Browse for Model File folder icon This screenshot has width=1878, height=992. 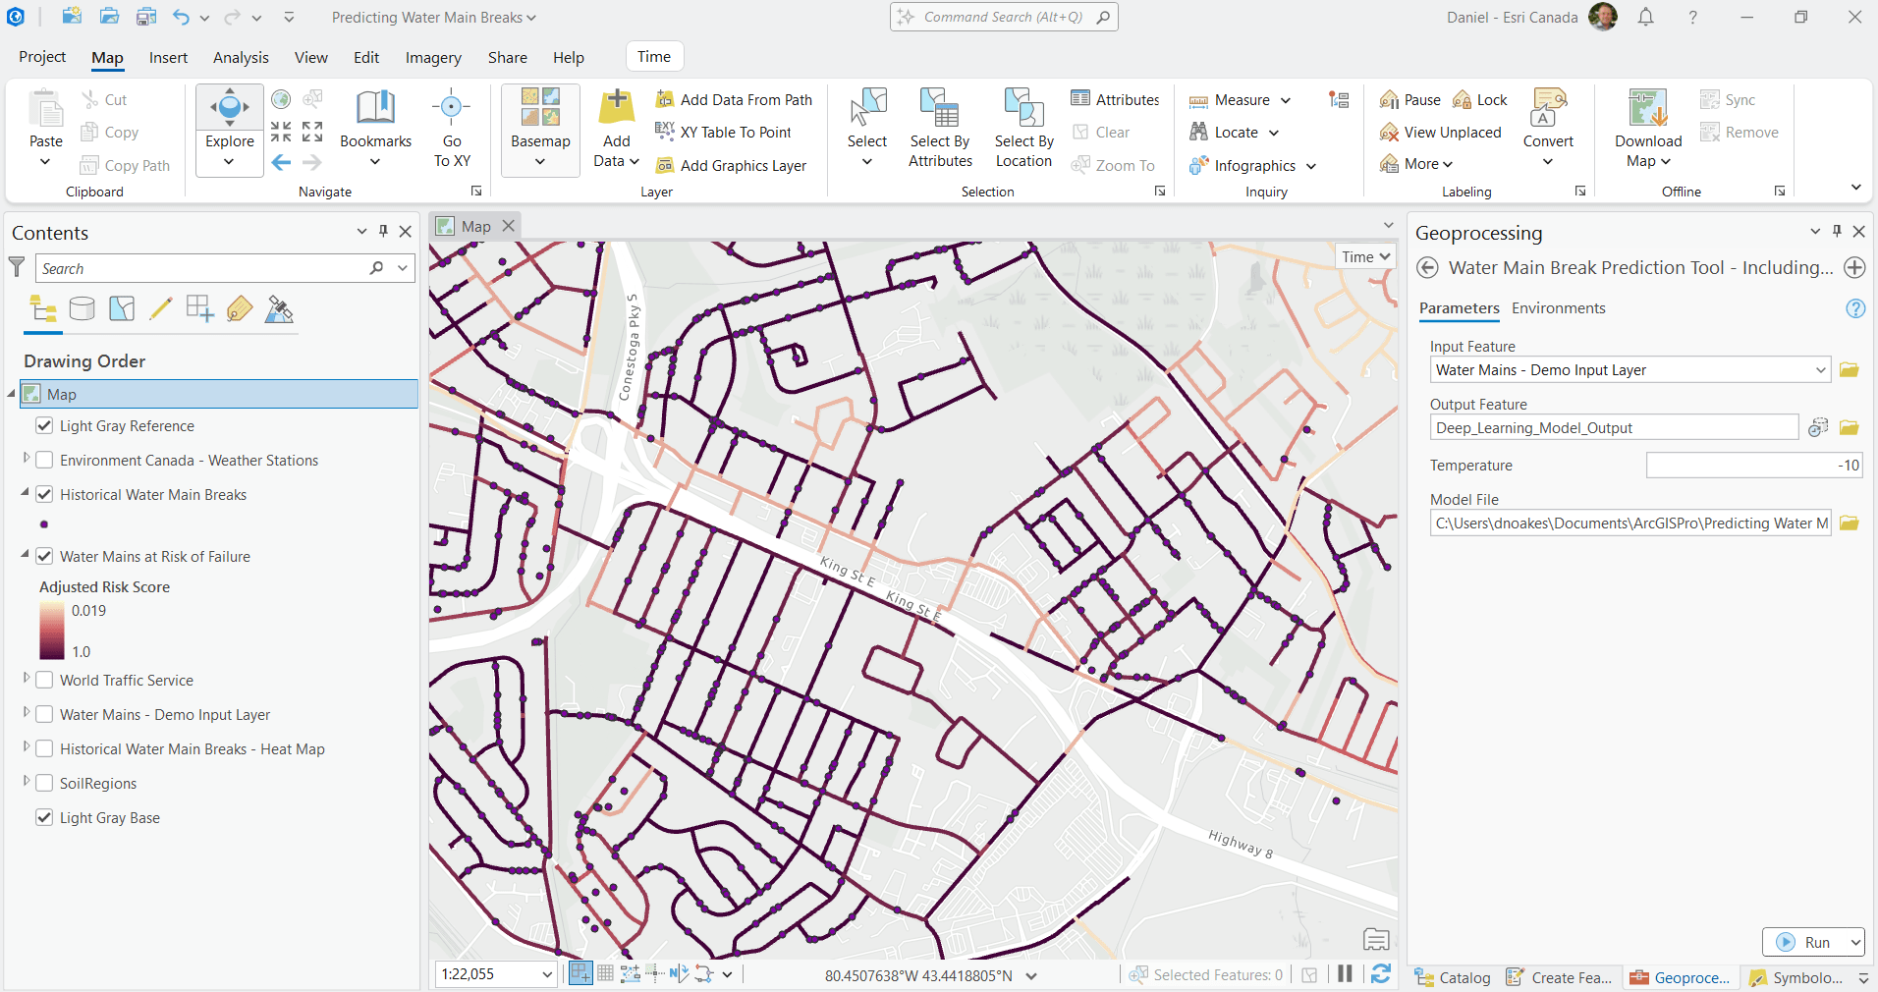coord(1850,524)
